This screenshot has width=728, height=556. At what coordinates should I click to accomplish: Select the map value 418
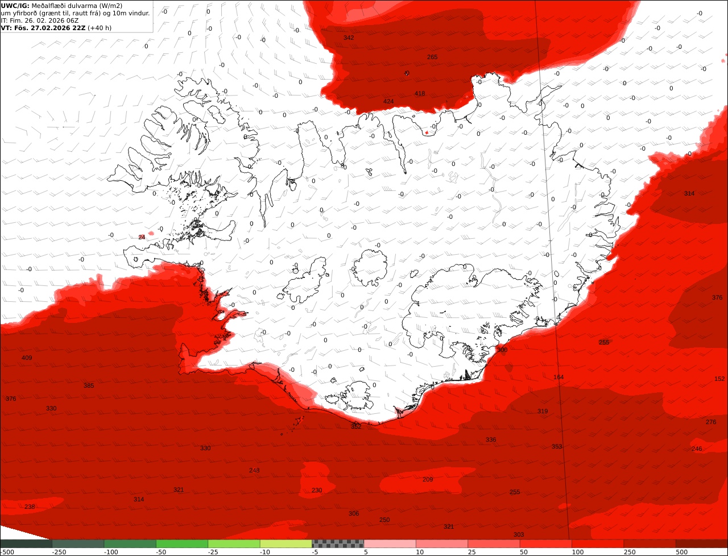420,93
